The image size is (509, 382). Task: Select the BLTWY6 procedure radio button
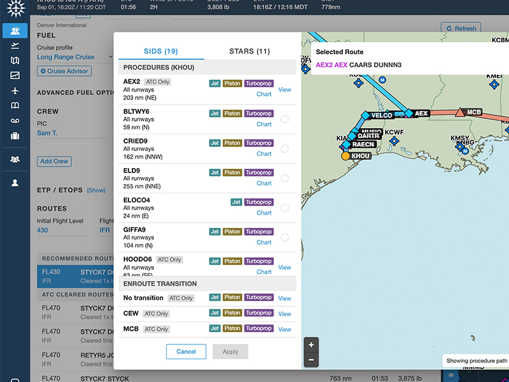[x=284, y=119]
